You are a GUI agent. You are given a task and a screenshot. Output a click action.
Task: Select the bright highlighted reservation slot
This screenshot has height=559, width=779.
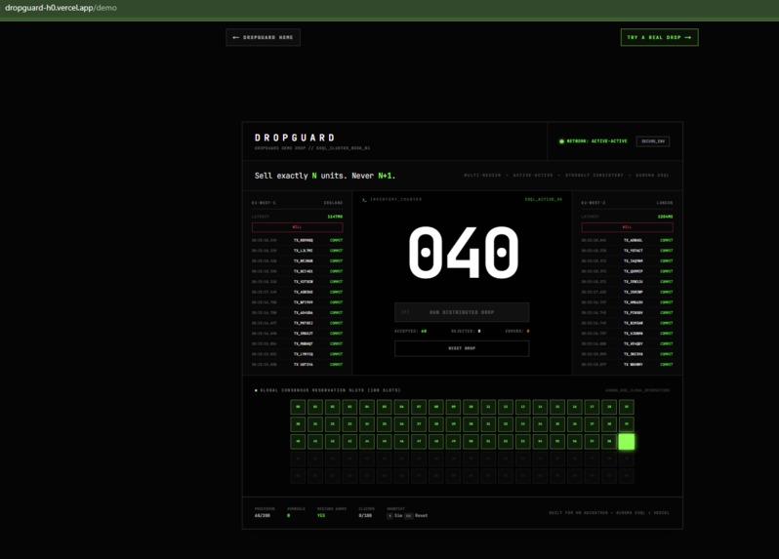point(626,441)
